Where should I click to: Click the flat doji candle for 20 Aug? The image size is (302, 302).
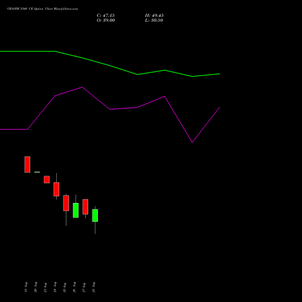37,172
